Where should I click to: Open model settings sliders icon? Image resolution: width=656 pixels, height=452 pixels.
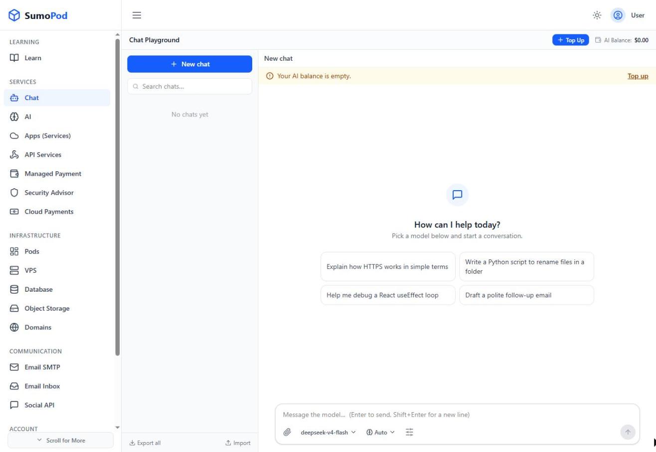409,432
